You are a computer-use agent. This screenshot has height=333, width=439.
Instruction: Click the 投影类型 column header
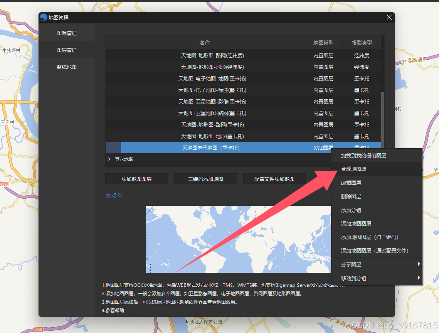point(362,43)
